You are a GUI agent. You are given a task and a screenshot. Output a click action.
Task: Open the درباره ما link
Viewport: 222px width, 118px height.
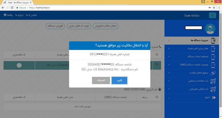19,15
